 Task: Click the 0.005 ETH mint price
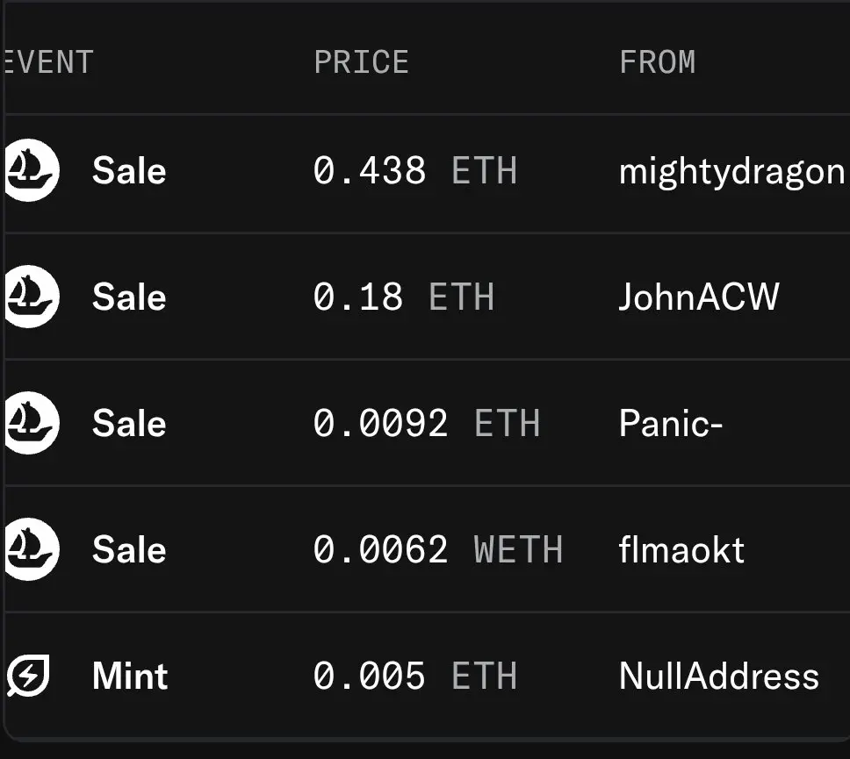[415, 676]
